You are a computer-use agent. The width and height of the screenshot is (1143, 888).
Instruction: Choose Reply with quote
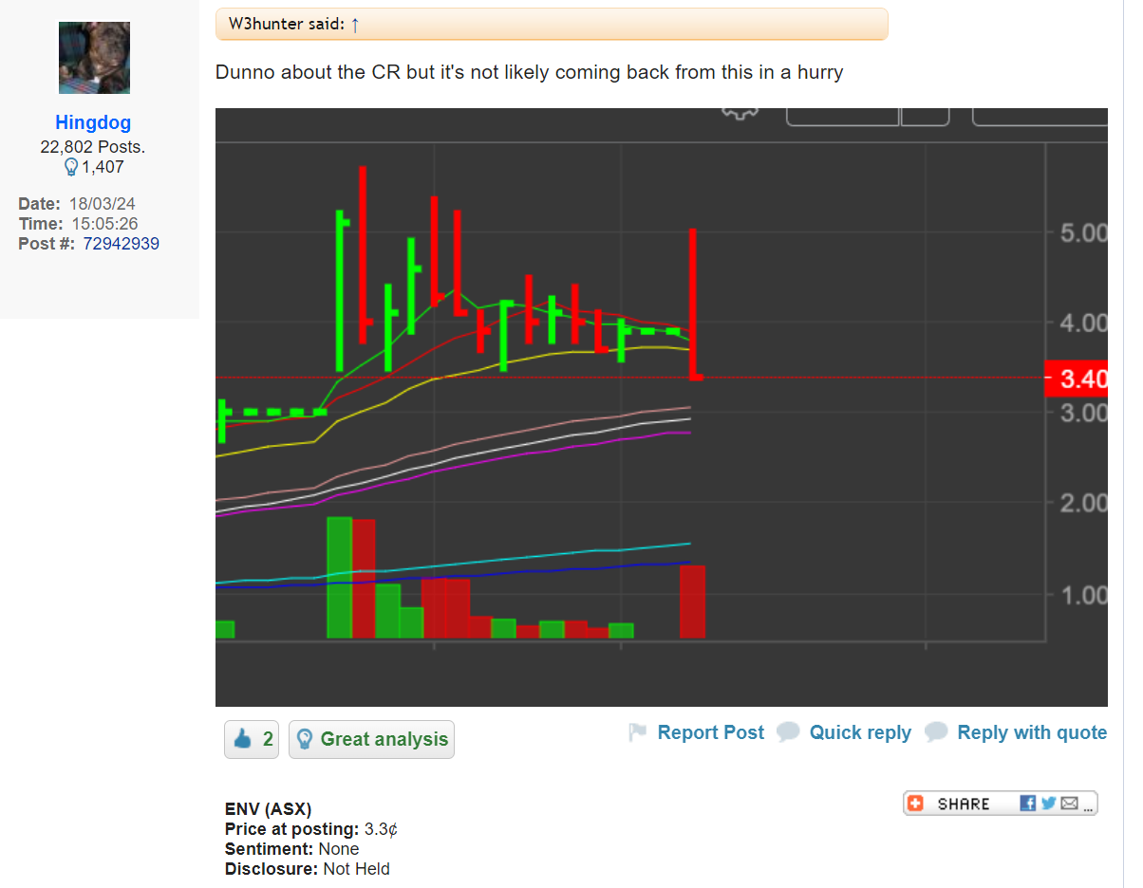1032,732
